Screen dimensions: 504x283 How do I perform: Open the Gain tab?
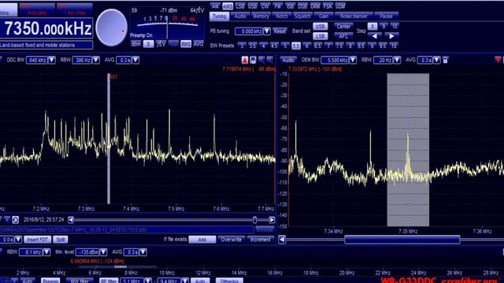[x=324, y=16]
